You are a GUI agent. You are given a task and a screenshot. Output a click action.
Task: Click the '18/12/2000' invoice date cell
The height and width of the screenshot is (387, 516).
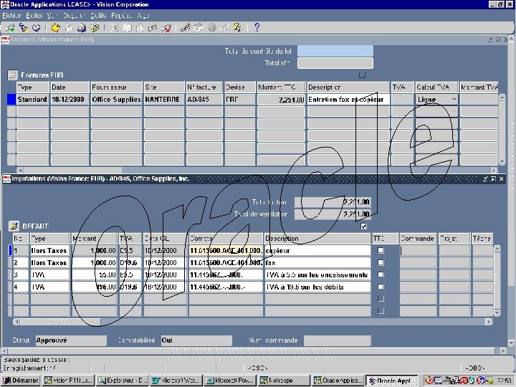pyautogui.click(x=70, y=100)
